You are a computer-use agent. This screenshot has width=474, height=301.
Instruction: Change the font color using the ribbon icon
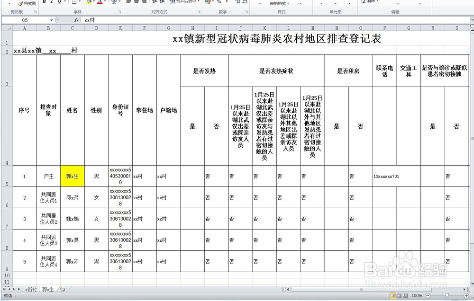[x=100, y=3]
